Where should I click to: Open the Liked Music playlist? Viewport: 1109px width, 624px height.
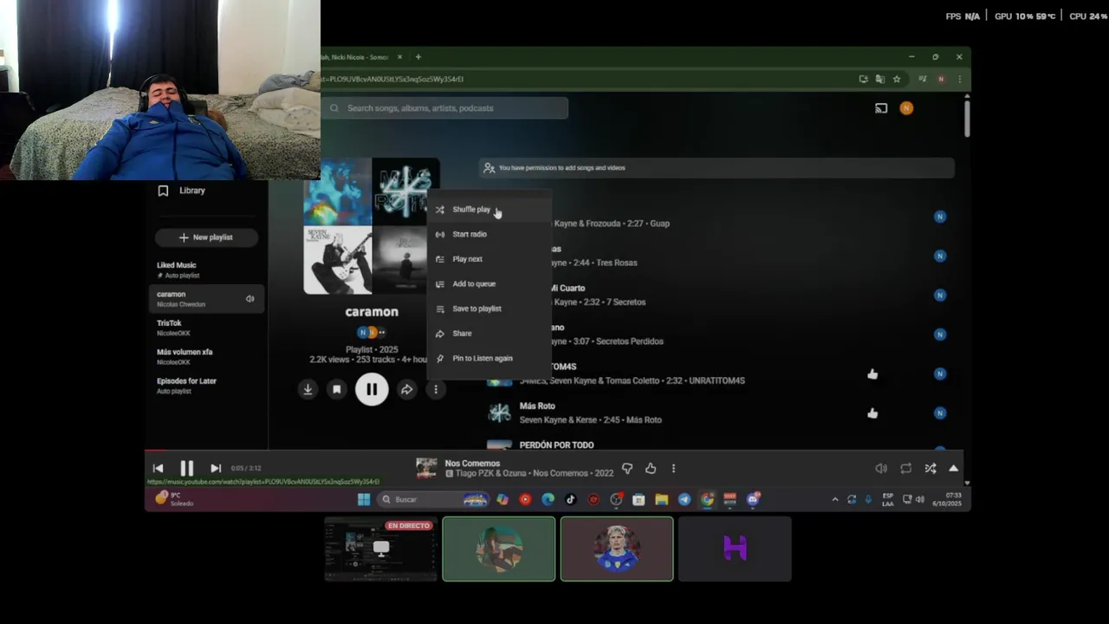(x=206, y=270)
